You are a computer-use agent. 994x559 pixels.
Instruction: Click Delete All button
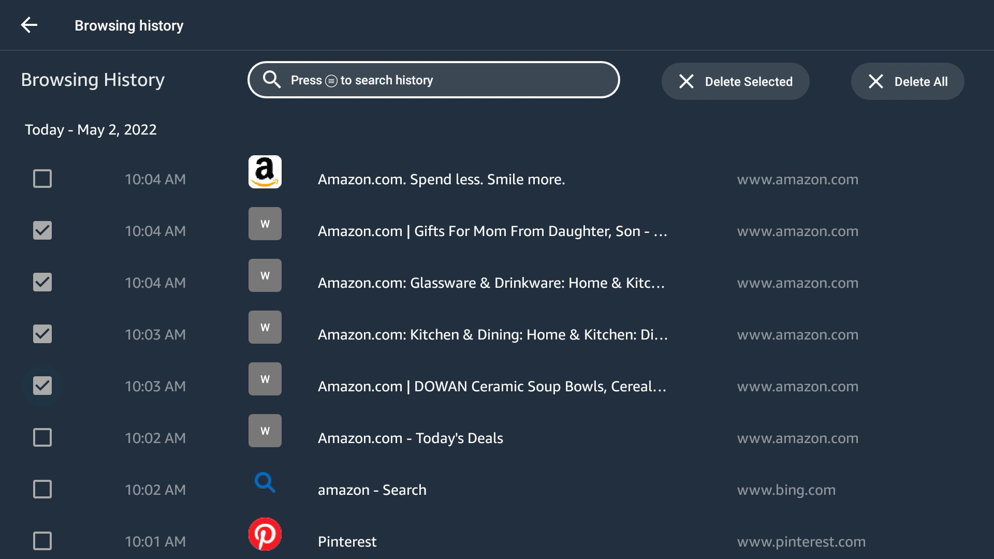tap(908, 81)
